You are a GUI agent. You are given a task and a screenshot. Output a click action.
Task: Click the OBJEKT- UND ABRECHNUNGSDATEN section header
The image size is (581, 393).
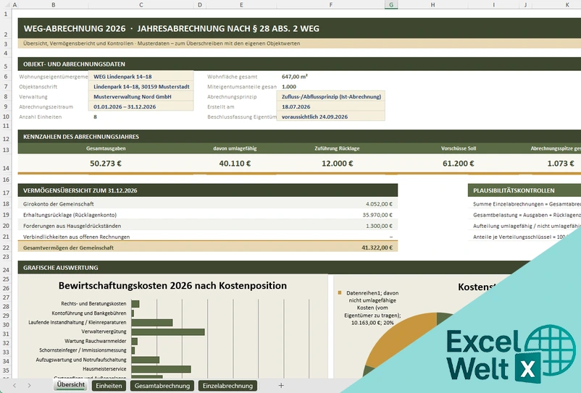click(299, 64)
